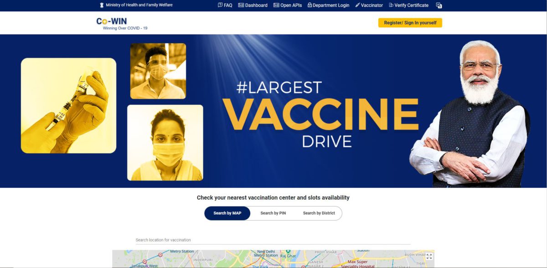Go to the Co-WIN home logo
The image size is (547, 268).
(122, 23)
